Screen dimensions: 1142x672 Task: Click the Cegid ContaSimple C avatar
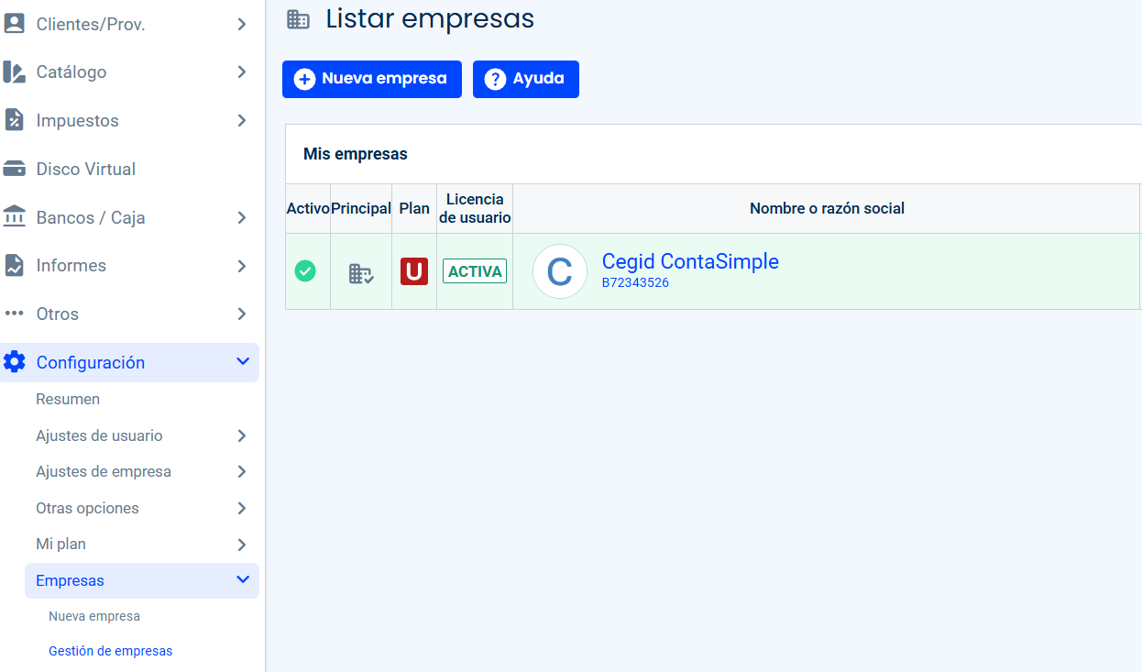[x=560, y=271]
